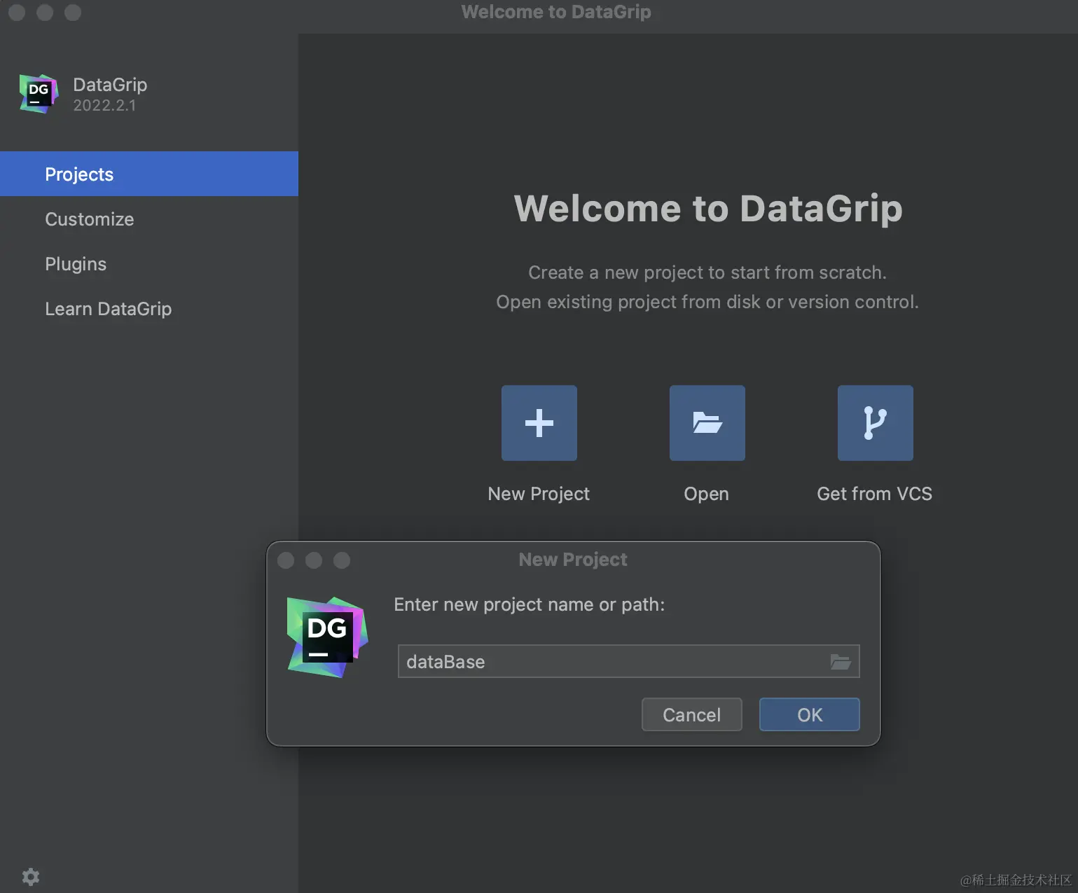The height and width of the screenshot is (893, 1078).
Task: Close the New Project dialog window
Action: tap(286, 560)
